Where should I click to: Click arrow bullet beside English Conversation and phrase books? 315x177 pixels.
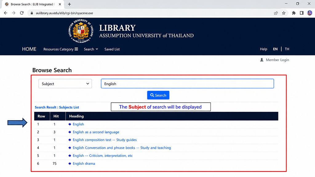(x=70, y=148)
